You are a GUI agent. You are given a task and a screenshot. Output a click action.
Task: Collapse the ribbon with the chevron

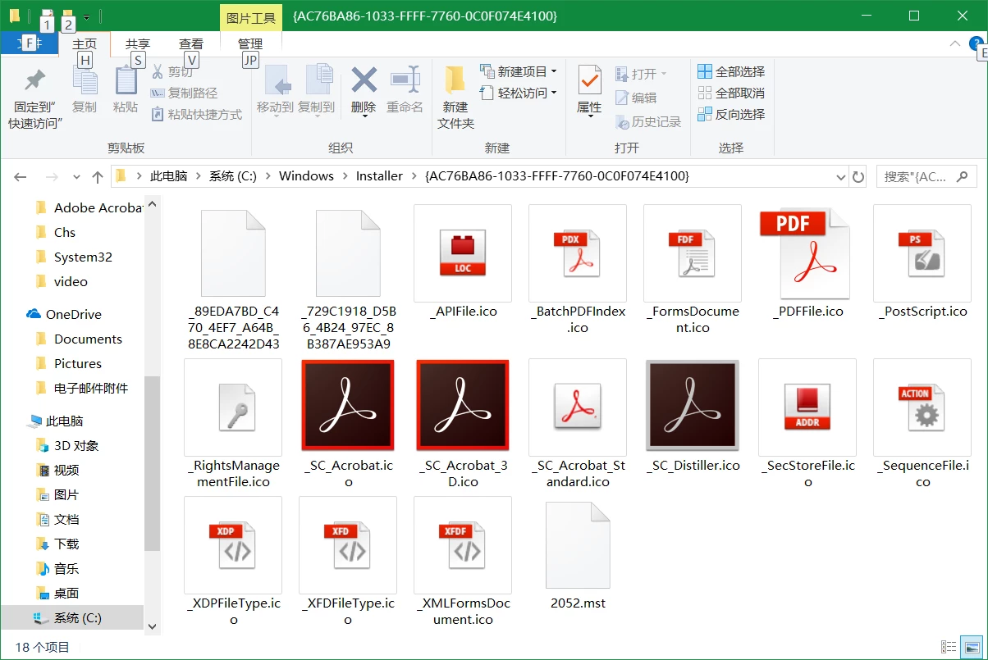click(955, 44)
